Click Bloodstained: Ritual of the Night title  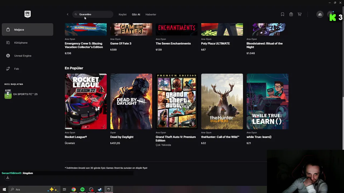pos(265,45)
